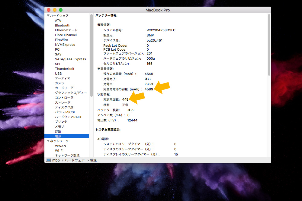Click the serial number W02304R53D3LC
This screenshot has width=302, height=201.
(x=161, y=30)
